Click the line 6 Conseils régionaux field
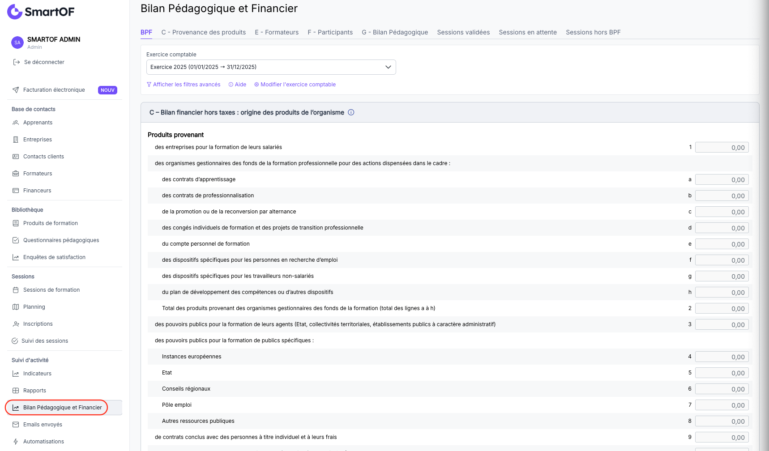769x451 pixels. coord(722,389)
